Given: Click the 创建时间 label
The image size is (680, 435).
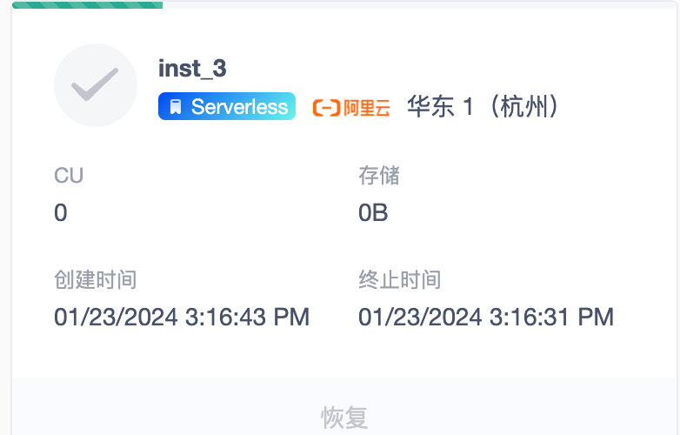Looking at the screenshot, I should tap(95, 280).
